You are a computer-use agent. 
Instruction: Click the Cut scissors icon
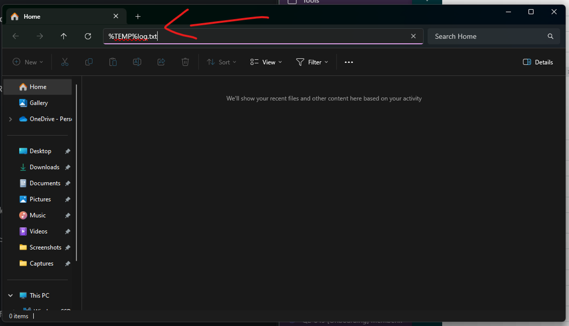click(x=65, y=62)
